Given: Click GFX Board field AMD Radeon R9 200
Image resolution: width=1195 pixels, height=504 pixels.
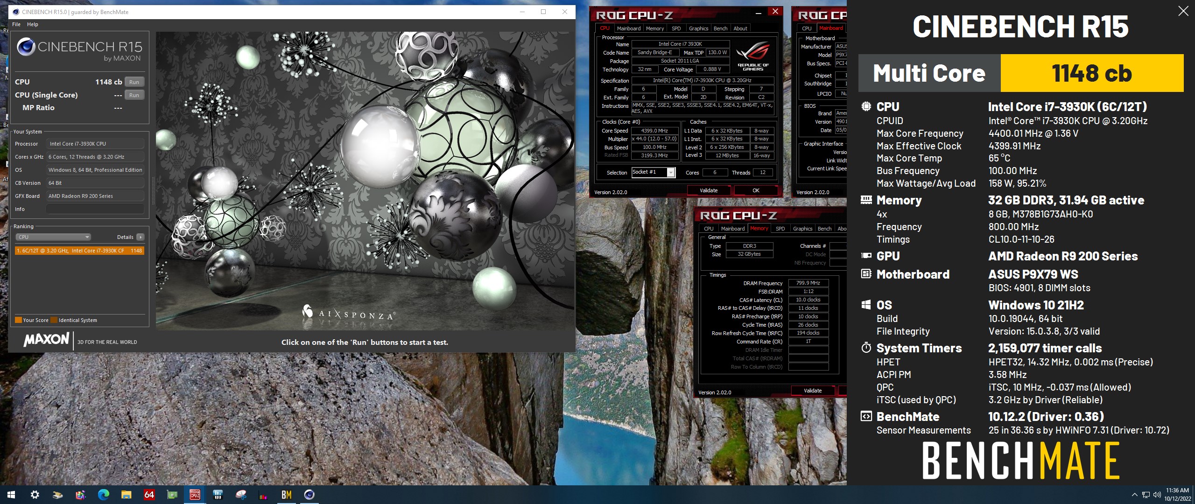Looking at the screenshot, I should coord(95,196).
